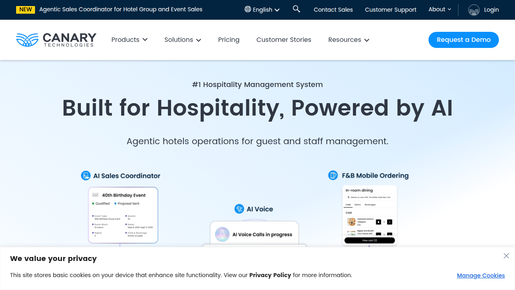515x290 pixels.
Task: Click the yellow NEW badge
Action: (26, 10)
